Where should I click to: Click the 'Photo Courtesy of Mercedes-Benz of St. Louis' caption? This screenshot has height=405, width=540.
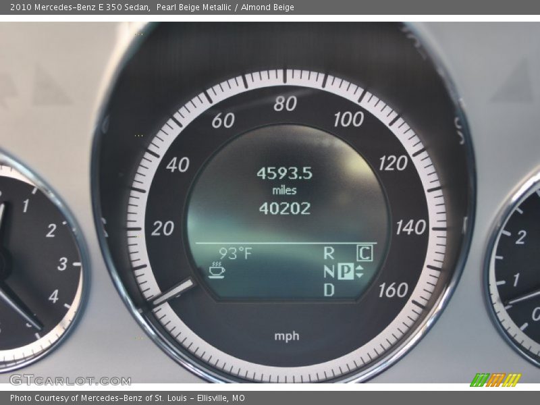click(x=99, y=398)
